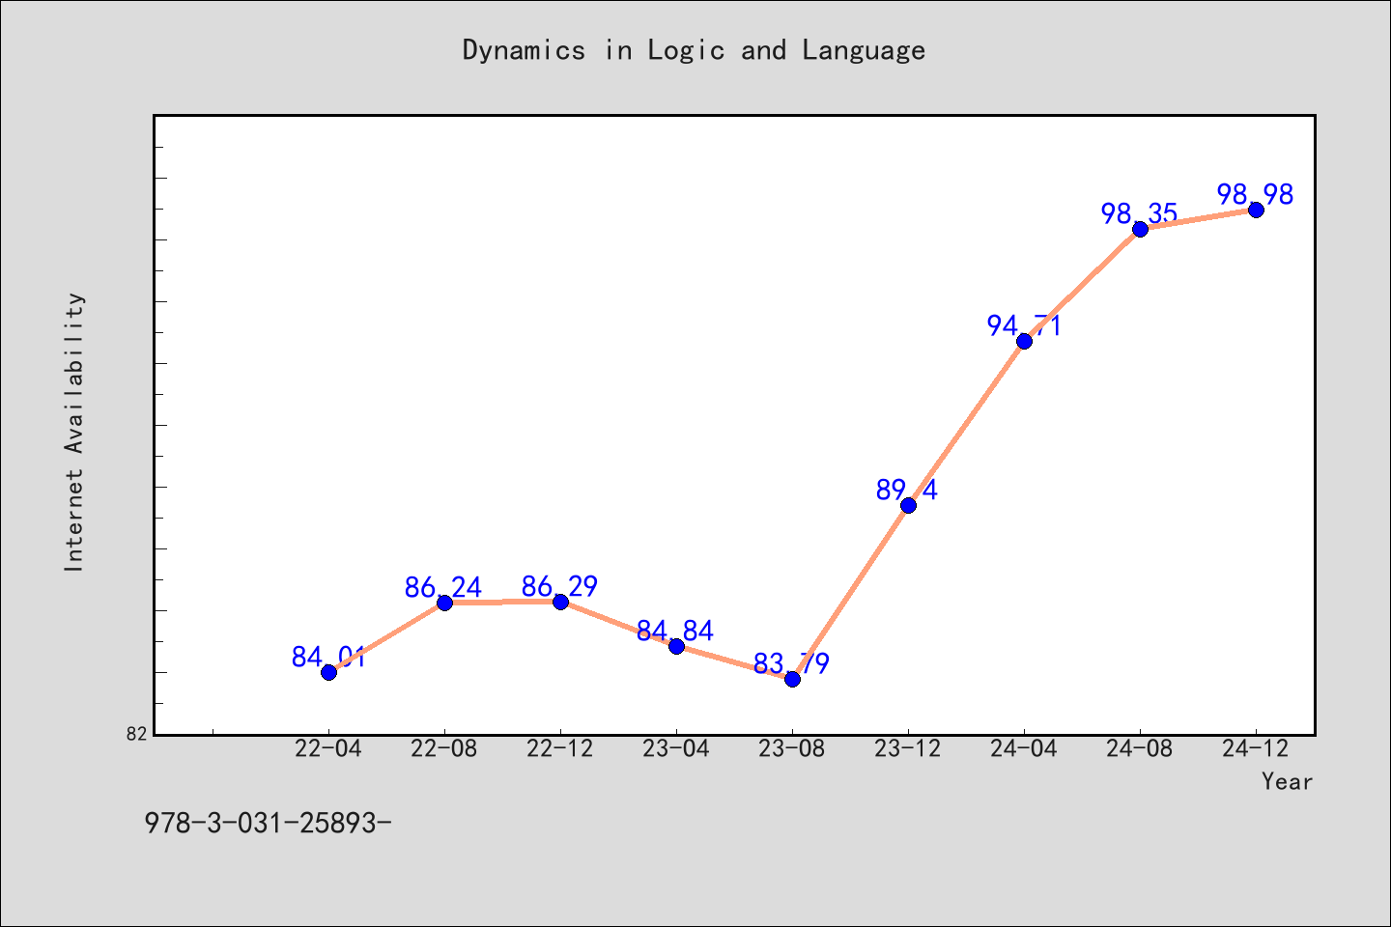Screen dimensions: 1391x927
Task: Click the footer text '978-3-031-25893-'
Action: click(x=268, y=823)
